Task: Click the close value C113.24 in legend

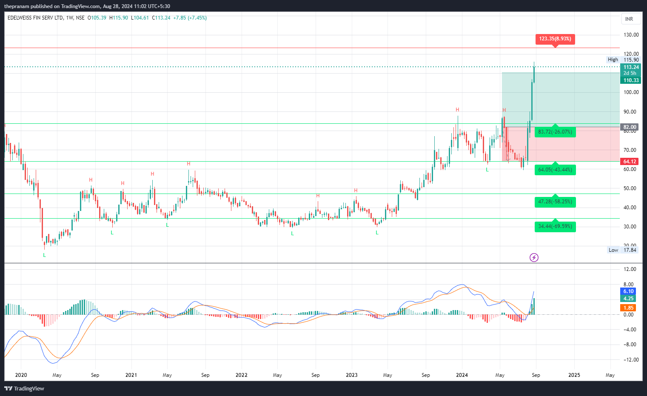Action: click(x=161, y=18)
